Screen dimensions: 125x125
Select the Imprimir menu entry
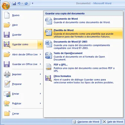tap(23, 74)
